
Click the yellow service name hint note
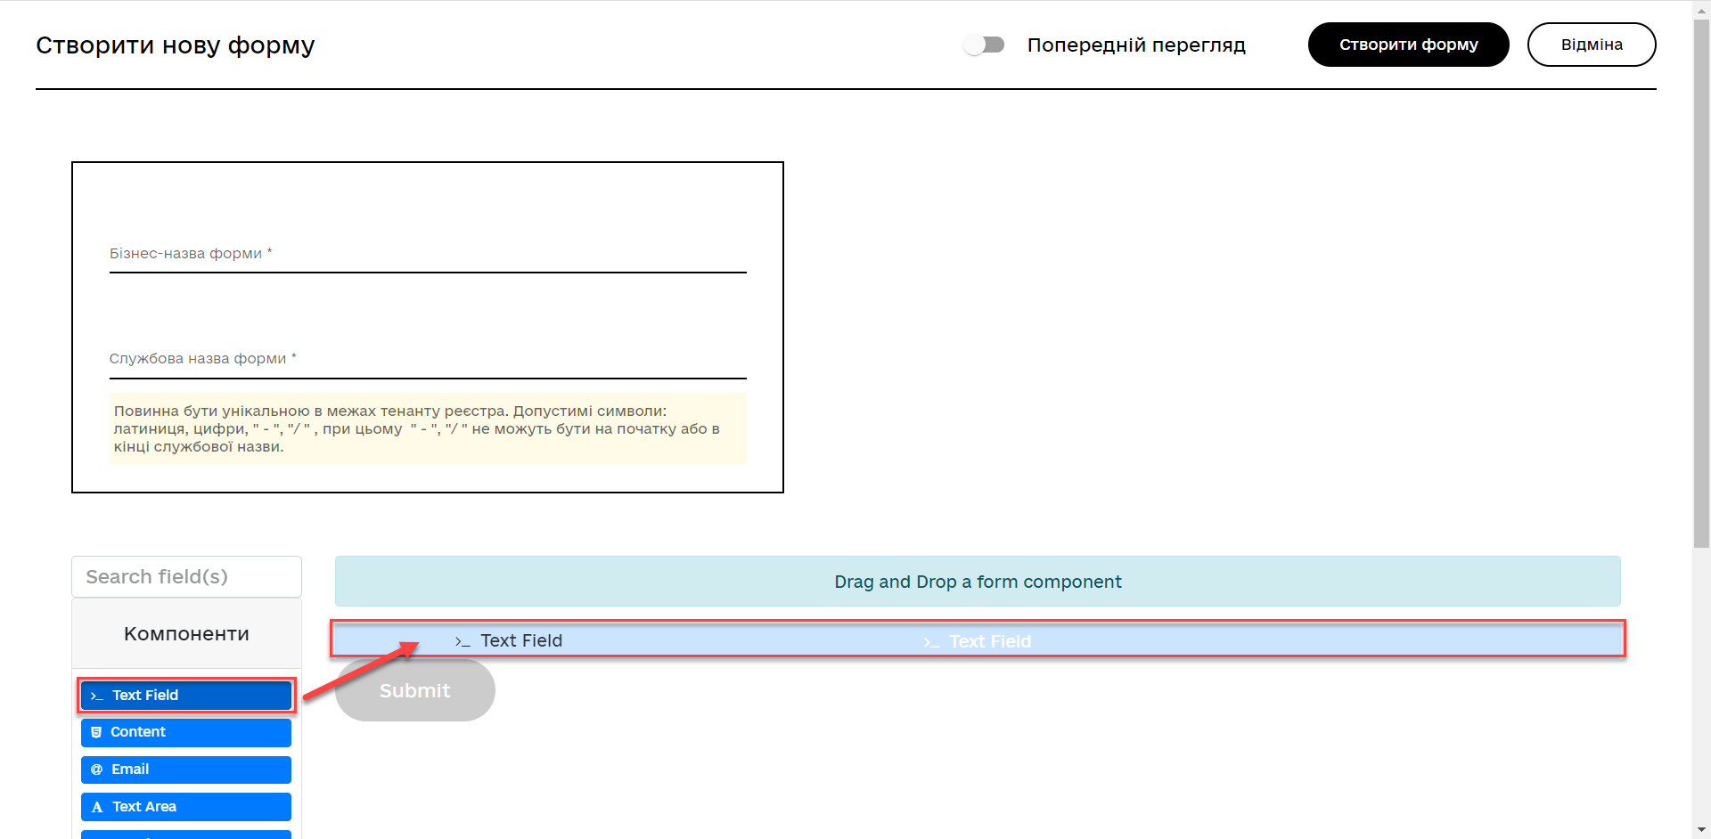[x=428, y=428]
